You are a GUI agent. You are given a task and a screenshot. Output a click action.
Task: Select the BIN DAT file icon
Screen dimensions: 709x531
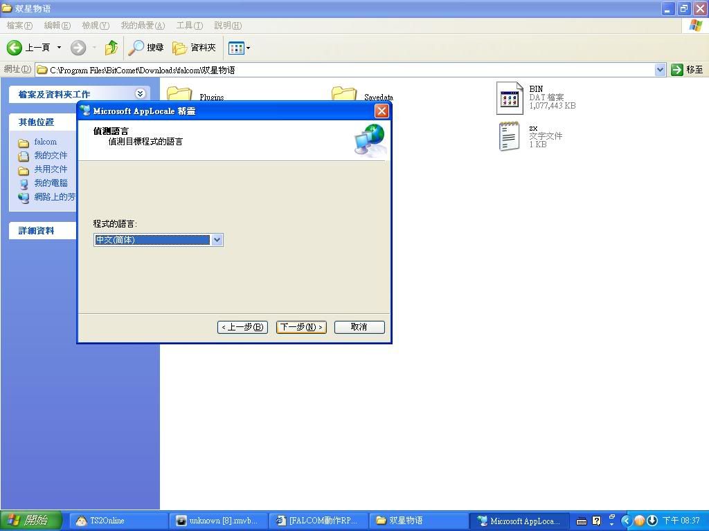coord(510,98)
